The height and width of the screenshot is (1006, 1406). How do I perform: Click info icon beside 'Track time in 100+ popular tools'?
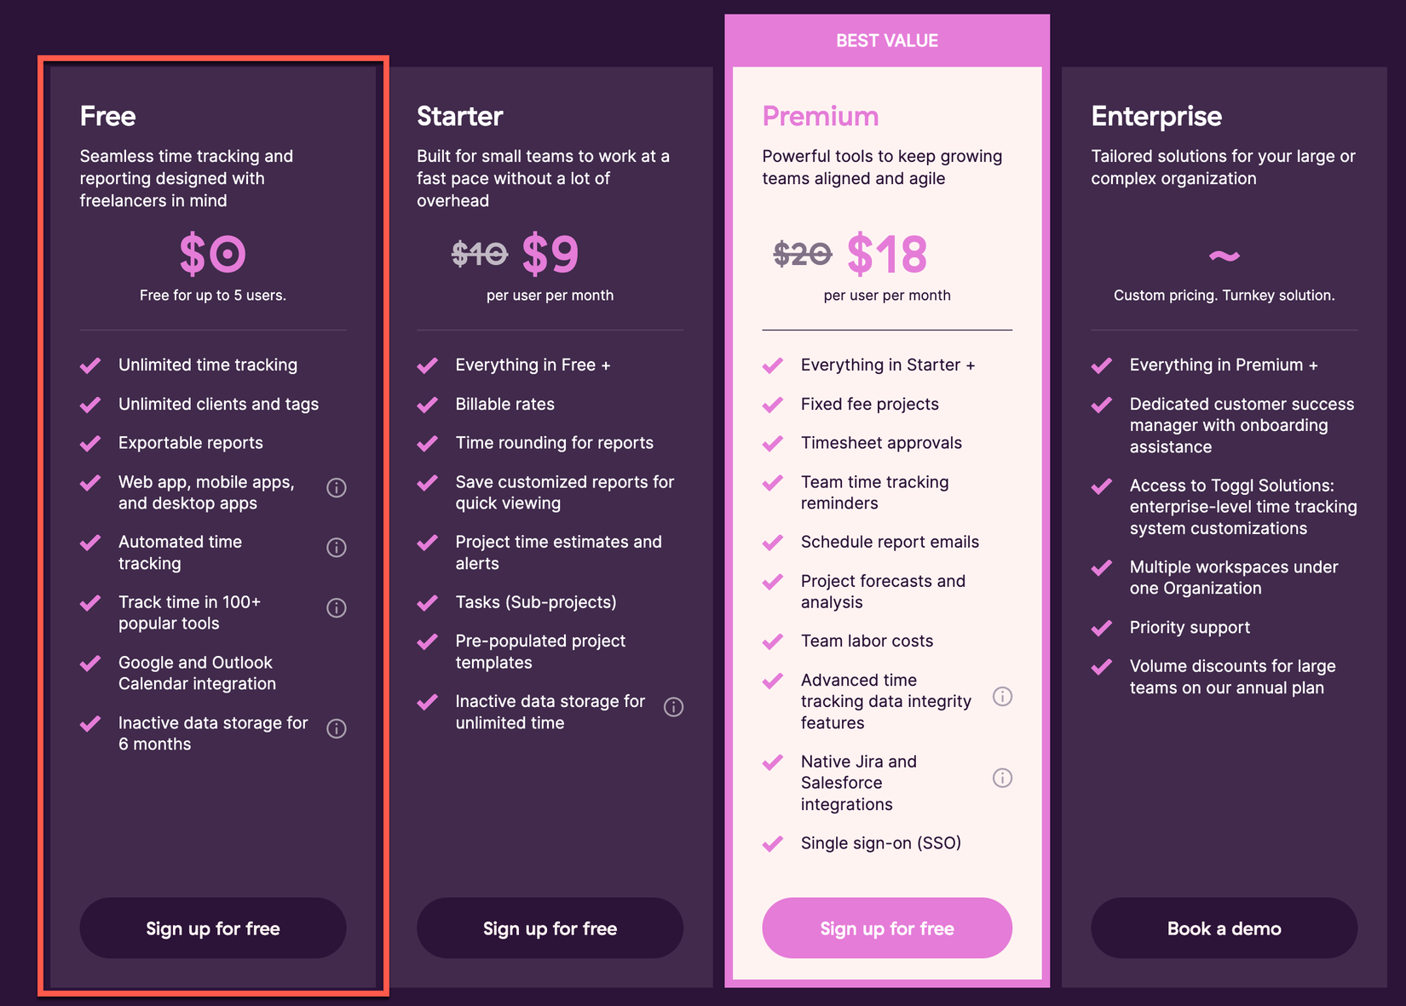(337, 607)
